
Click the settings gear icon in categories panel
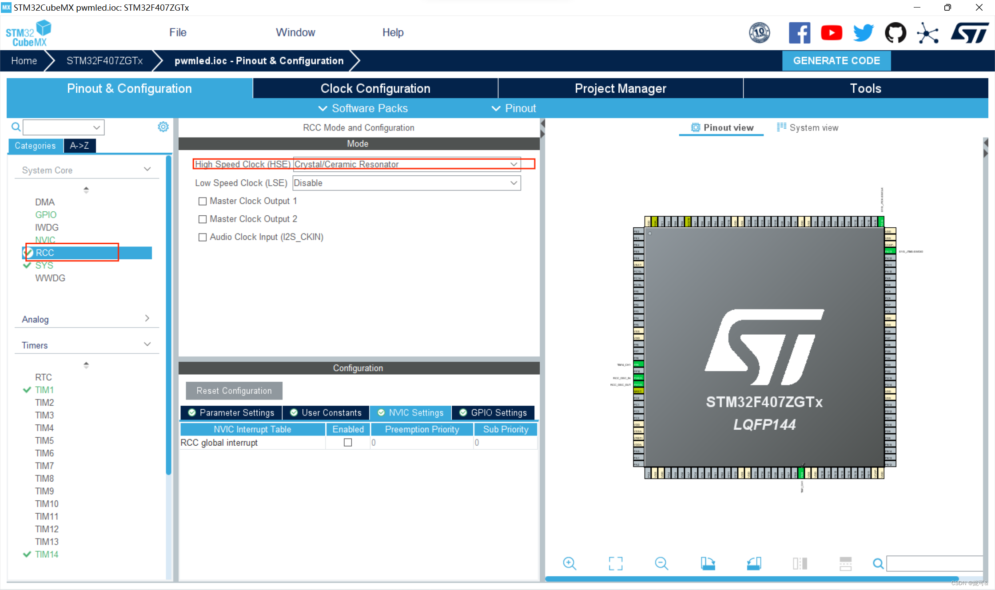(162, 127)
